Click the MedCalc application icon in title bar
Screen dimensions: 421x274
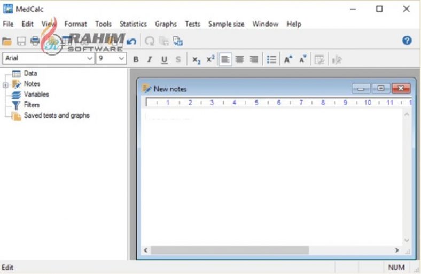pos(8,9)
